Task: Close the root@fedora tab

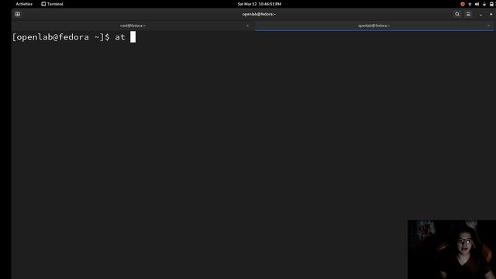Action: (247, 26)
